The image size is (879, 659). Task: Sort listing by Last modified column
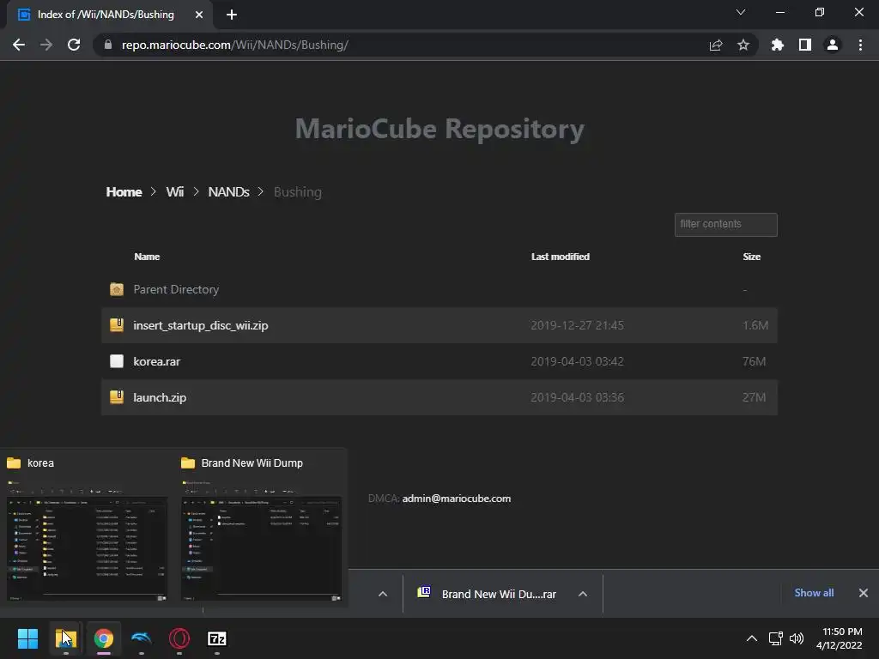pyautogui.click(x=561, y=257)
